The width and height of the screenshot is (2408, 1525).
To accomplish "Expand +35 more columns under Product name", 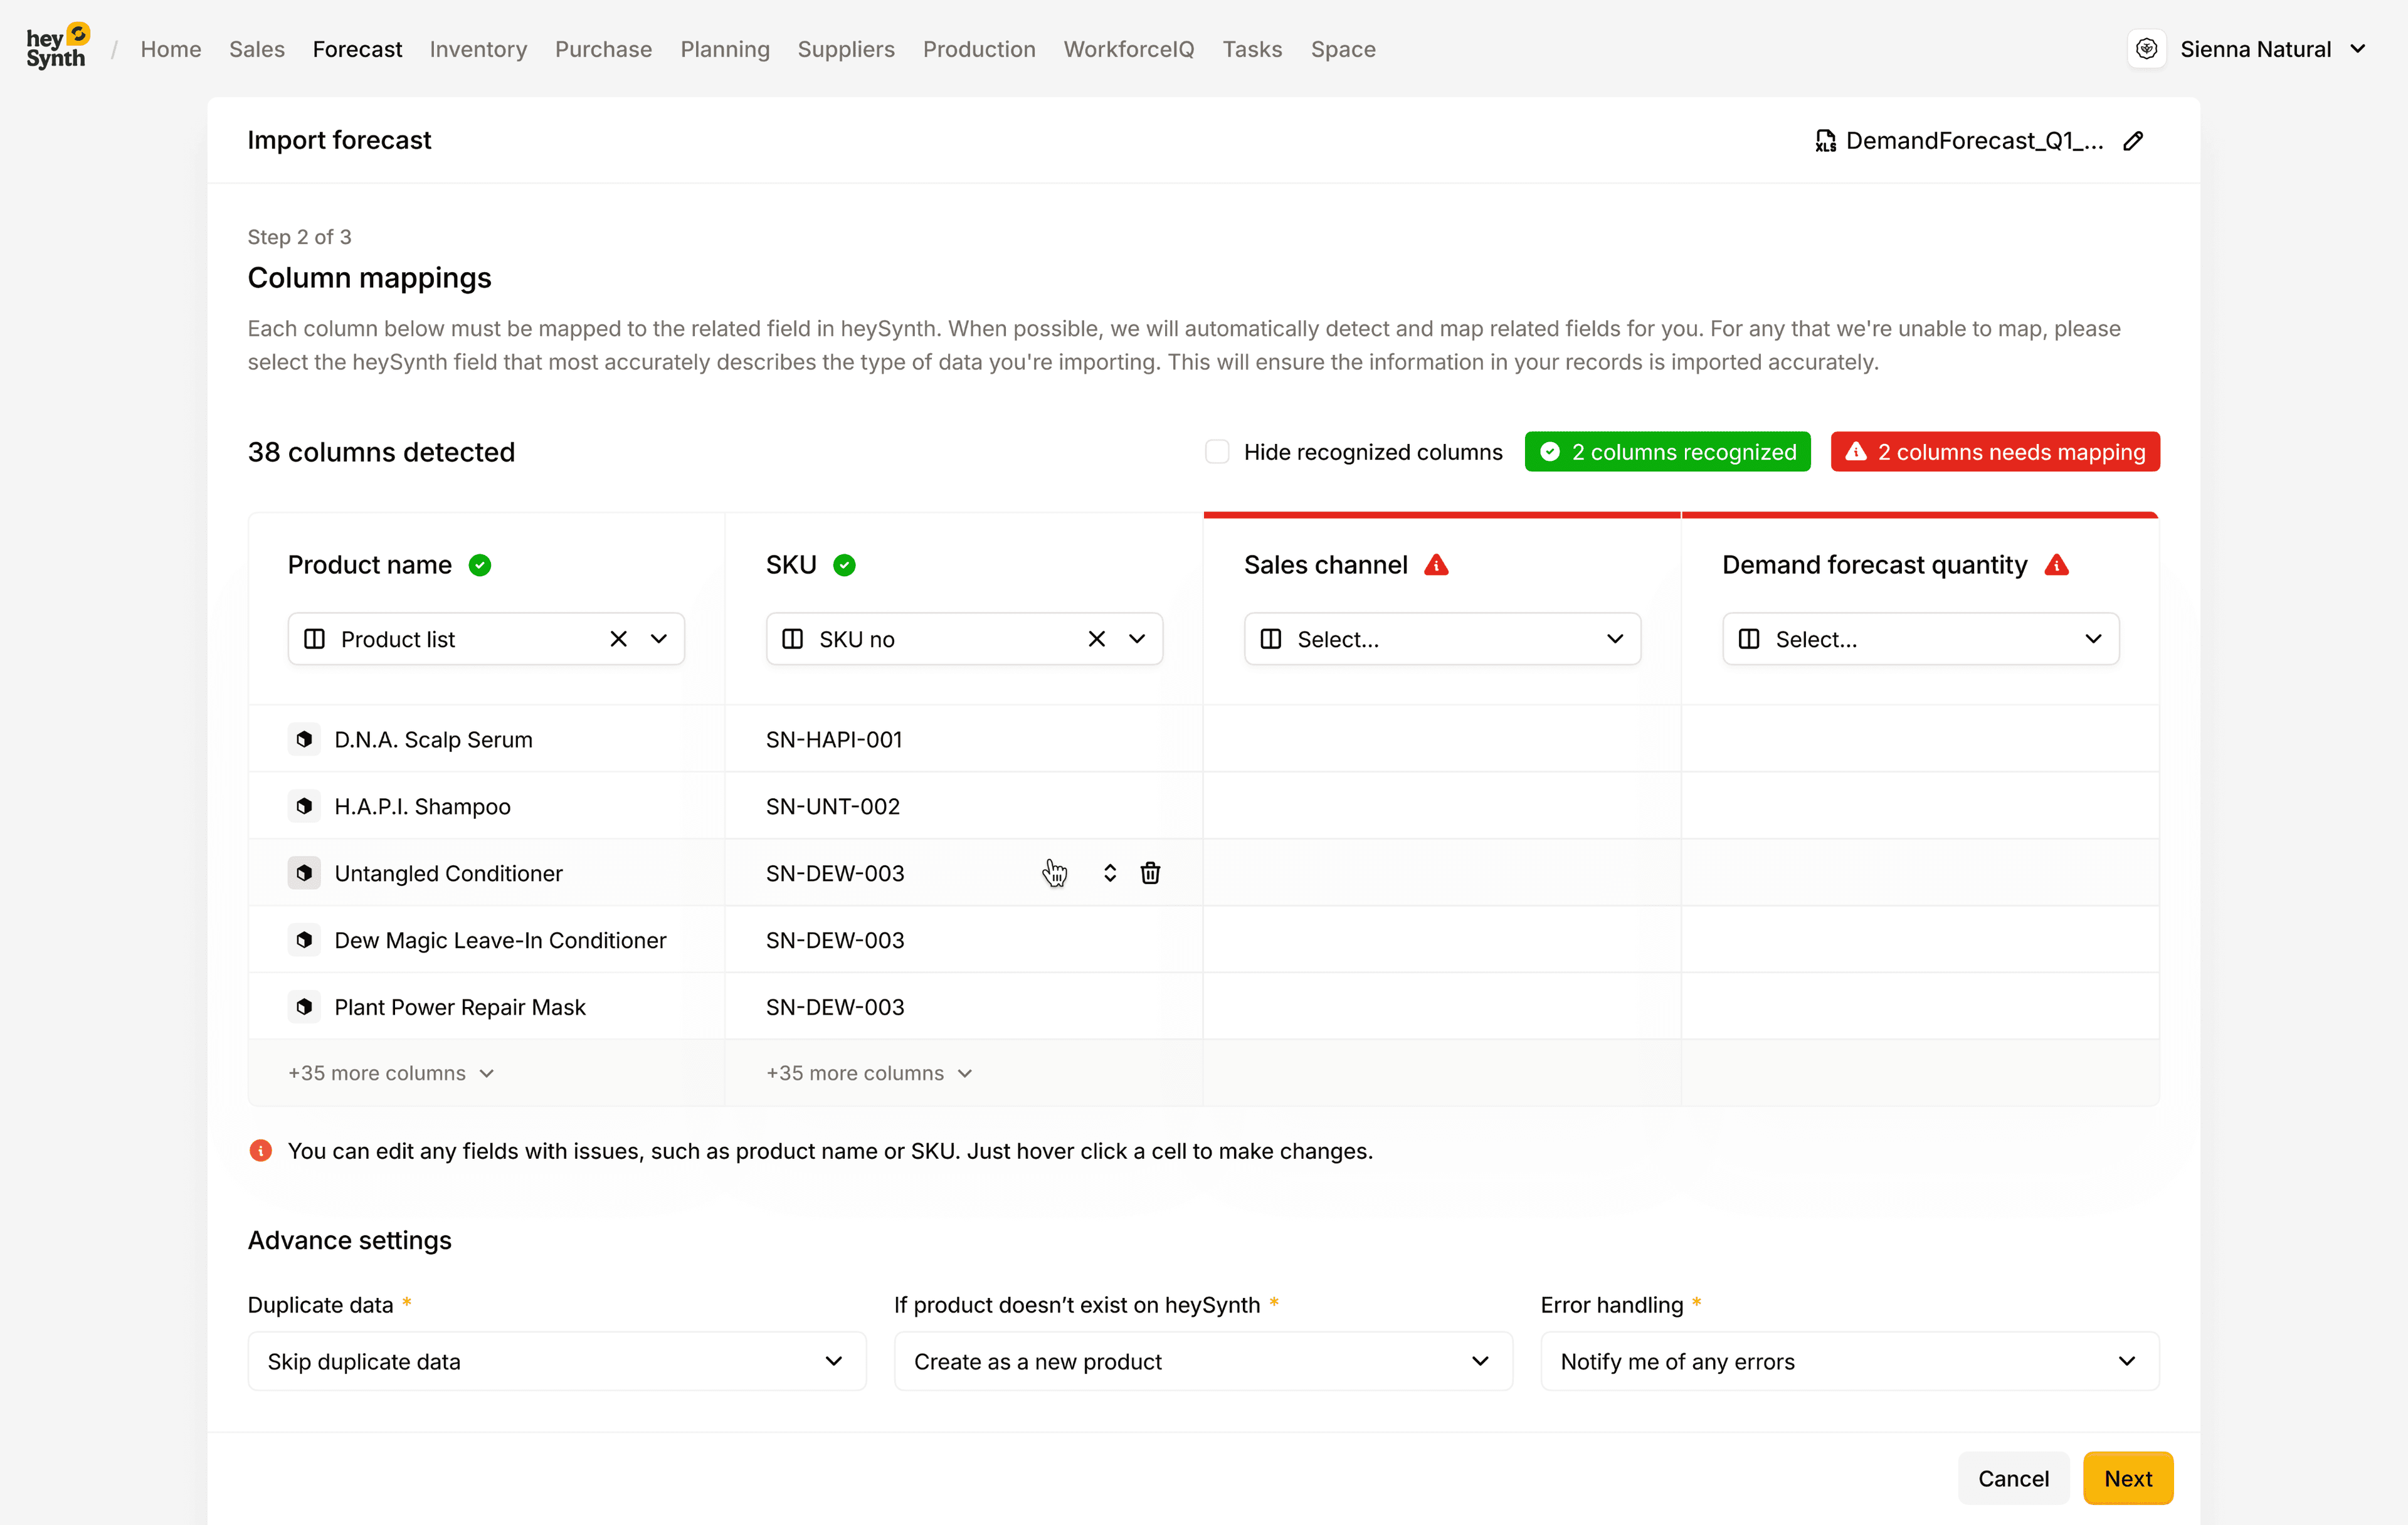I will click(x=390, y=1073).
